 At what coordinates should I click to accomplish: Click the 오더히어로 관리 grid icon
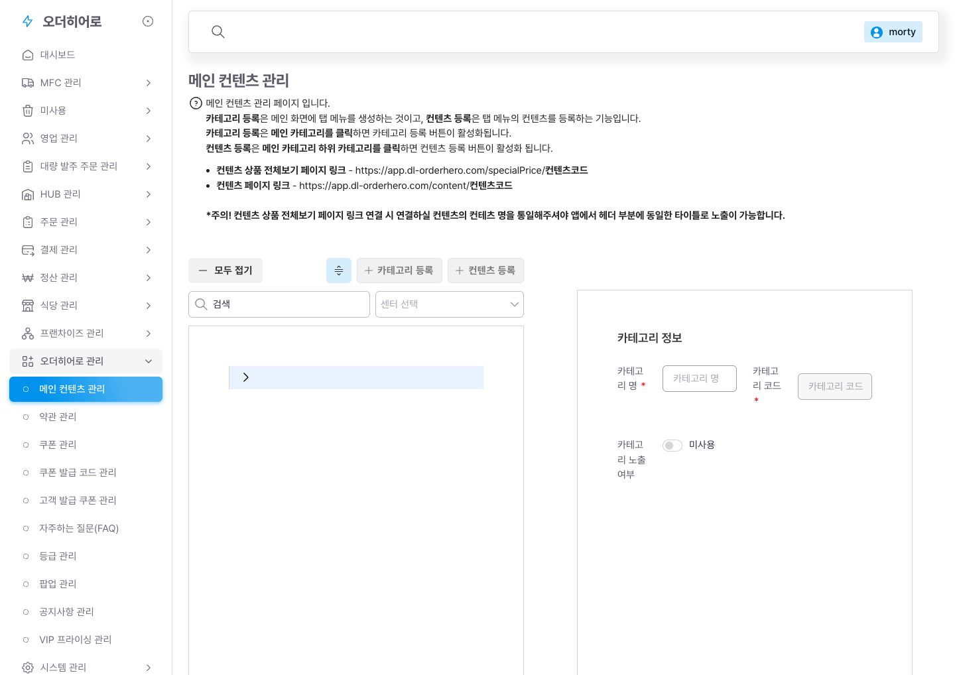pos(28,361)
